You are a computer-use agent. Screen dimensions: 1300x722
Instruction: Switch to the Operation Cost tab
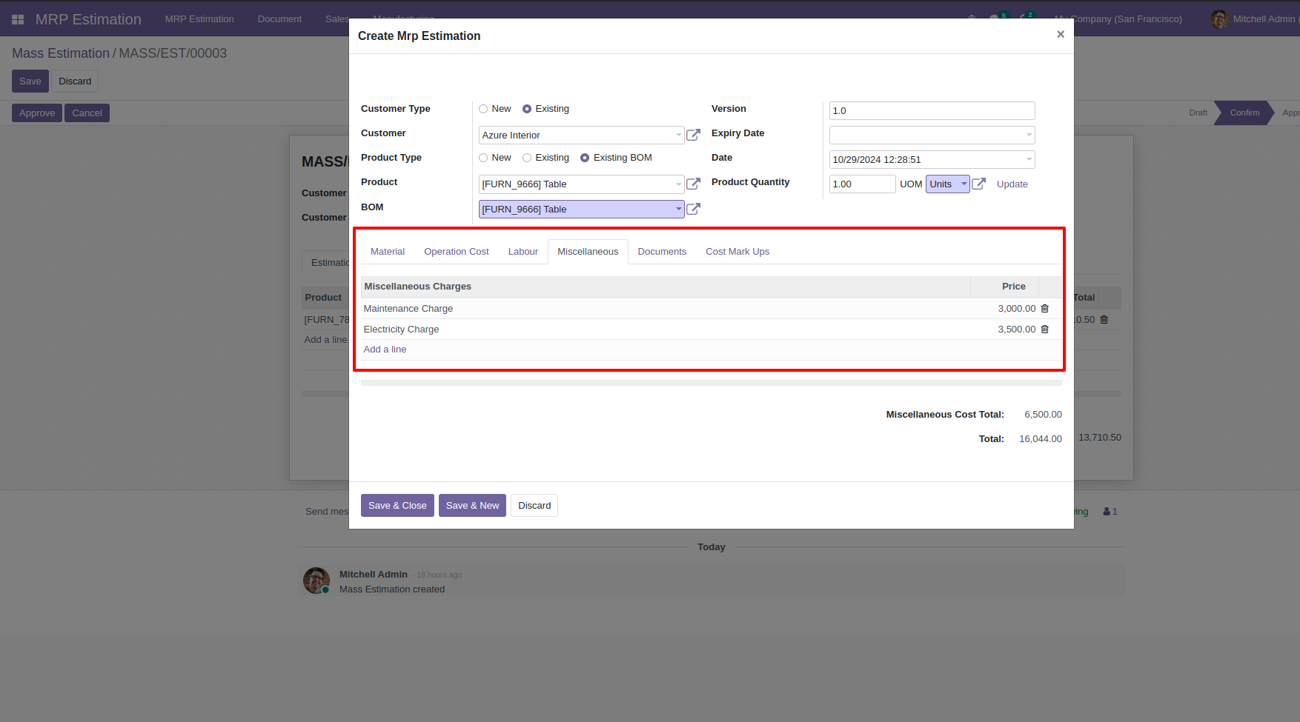457,252
